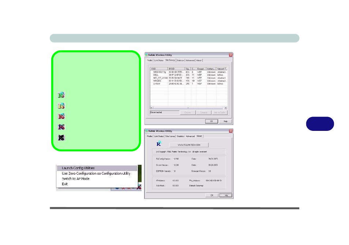
Task: Open the Profile tab in the About window
Action: tap(150, 136)
